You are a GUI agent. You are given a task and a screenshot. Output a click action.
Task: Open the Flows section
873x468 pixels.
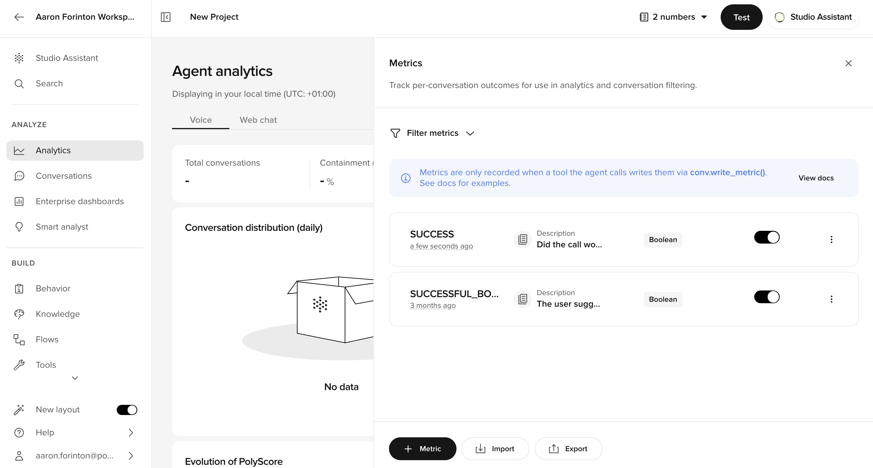[x=75, y=339]
